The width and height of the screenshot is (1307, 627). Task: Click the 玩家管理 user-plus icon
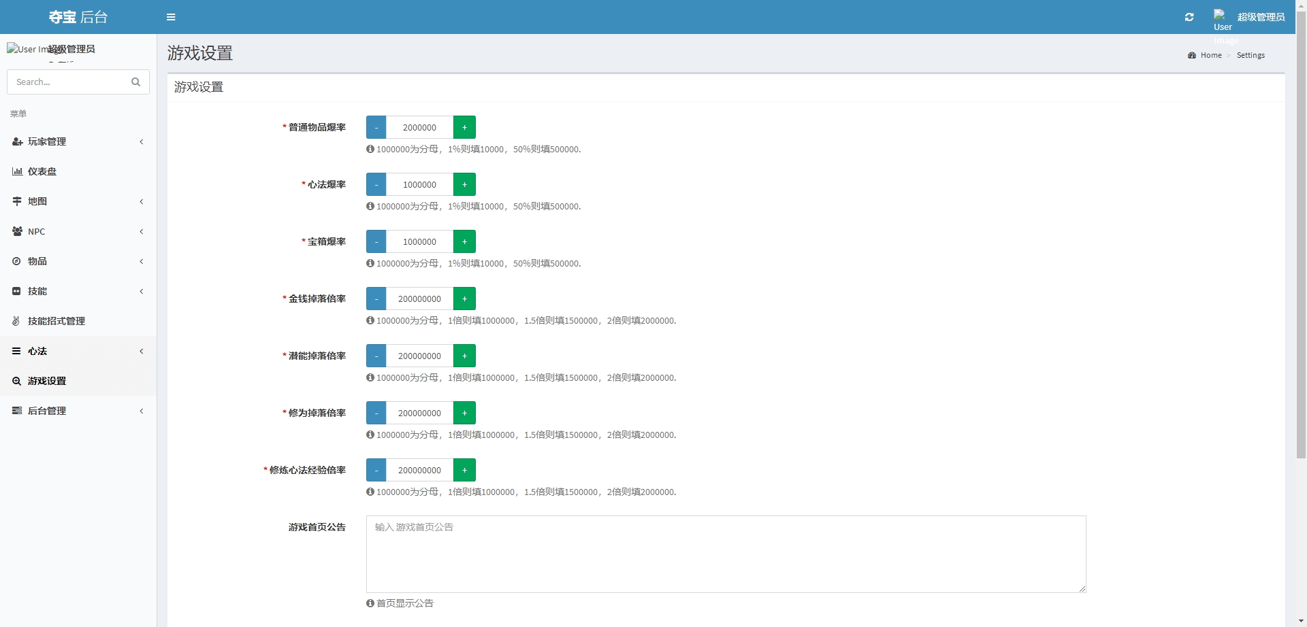(17, 141)
